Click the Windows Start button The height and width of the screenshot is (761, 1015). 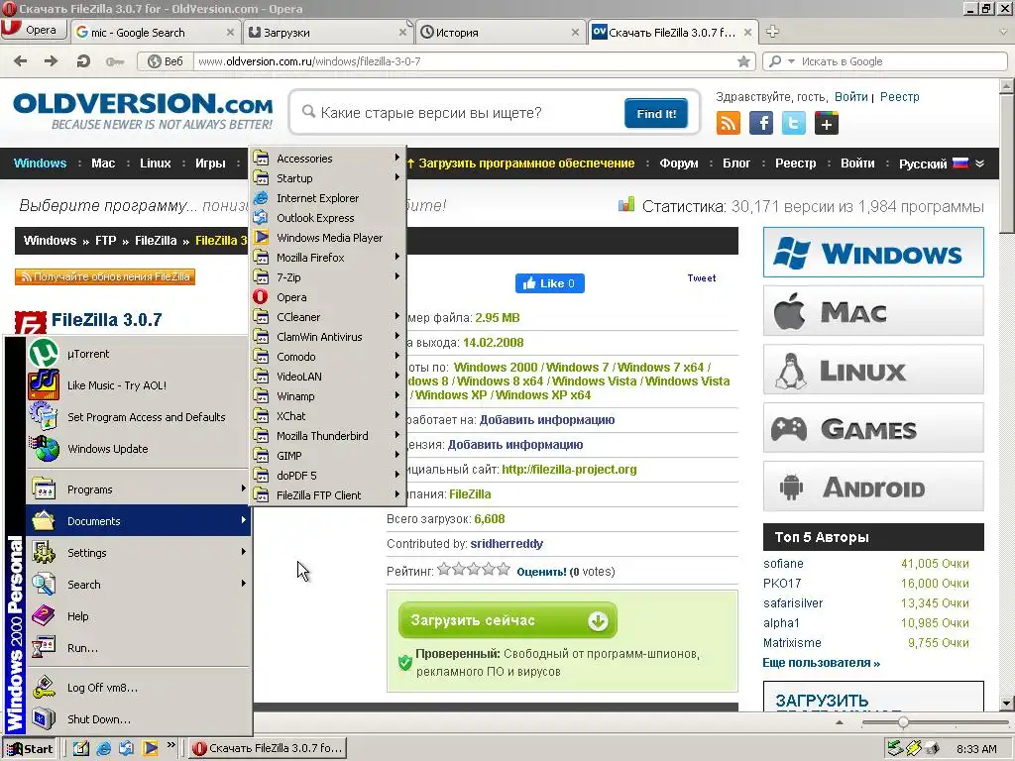coord(31,748)
